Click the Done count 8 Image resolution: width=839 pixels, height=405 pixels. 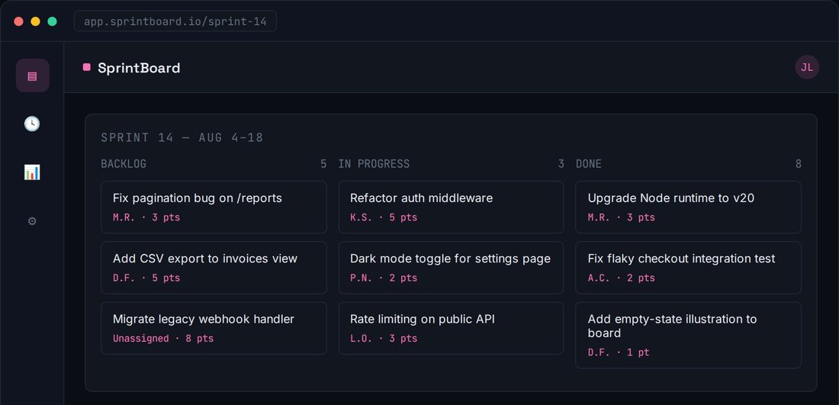click(x=798, y=164)
